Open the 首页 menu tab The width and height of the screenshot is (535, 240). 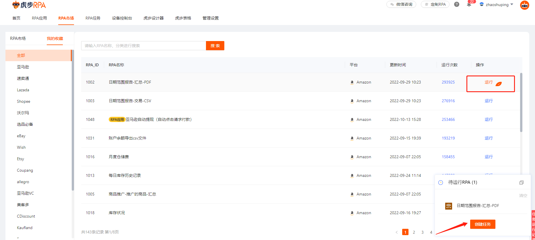16,18
